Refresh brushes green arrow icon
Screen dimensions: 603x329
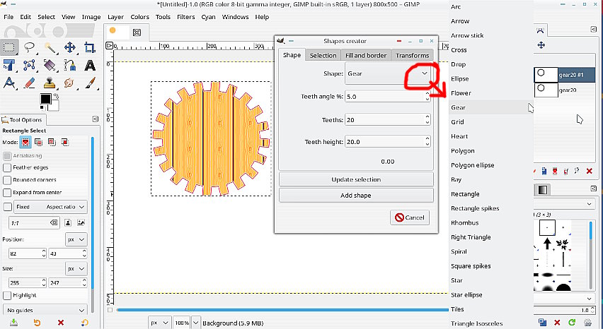[x=572, y=323]
